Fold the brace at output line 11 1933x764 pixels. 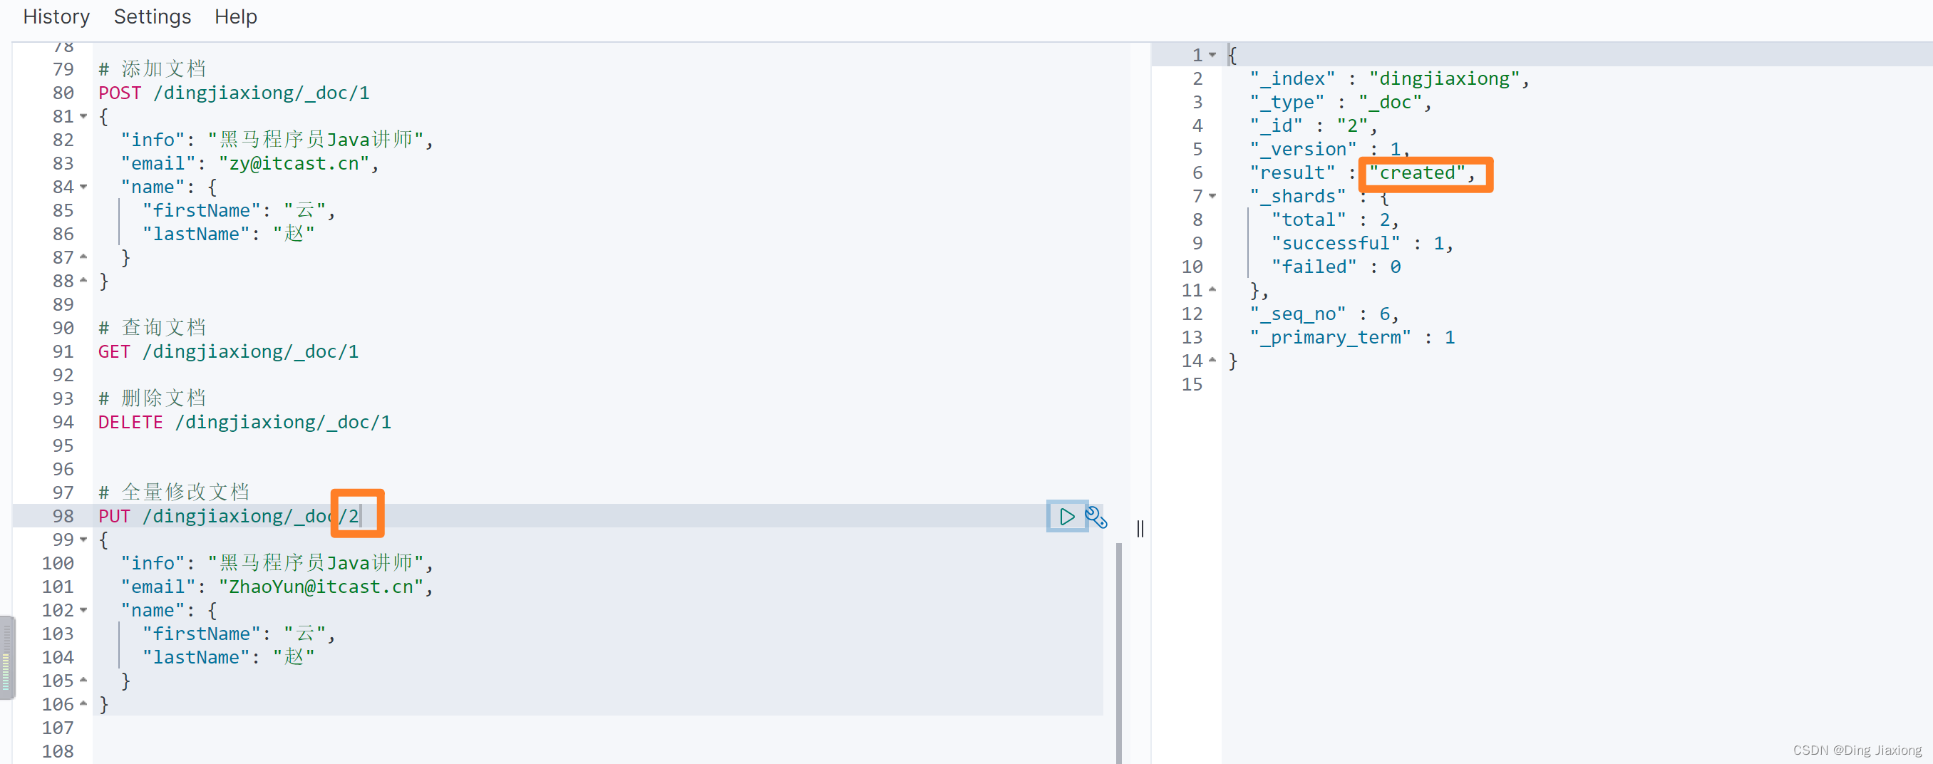tap(1212, 289)
